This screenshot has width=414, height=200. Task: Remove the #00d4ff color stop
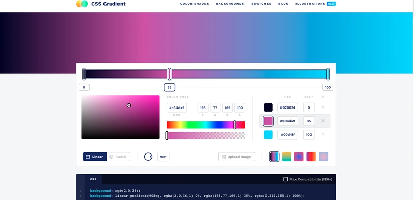point(323,134)
